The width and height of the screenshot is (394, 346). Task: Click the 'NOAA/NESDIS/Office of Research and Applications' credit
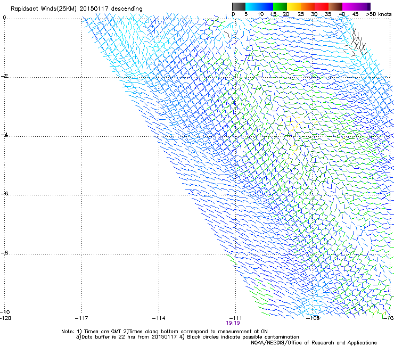(314, 343)
